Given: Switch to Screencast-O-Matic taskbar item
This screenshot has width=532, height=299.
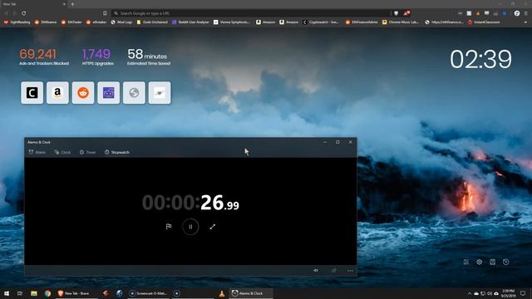Looking at the screenshot, I should pos(148,293).
